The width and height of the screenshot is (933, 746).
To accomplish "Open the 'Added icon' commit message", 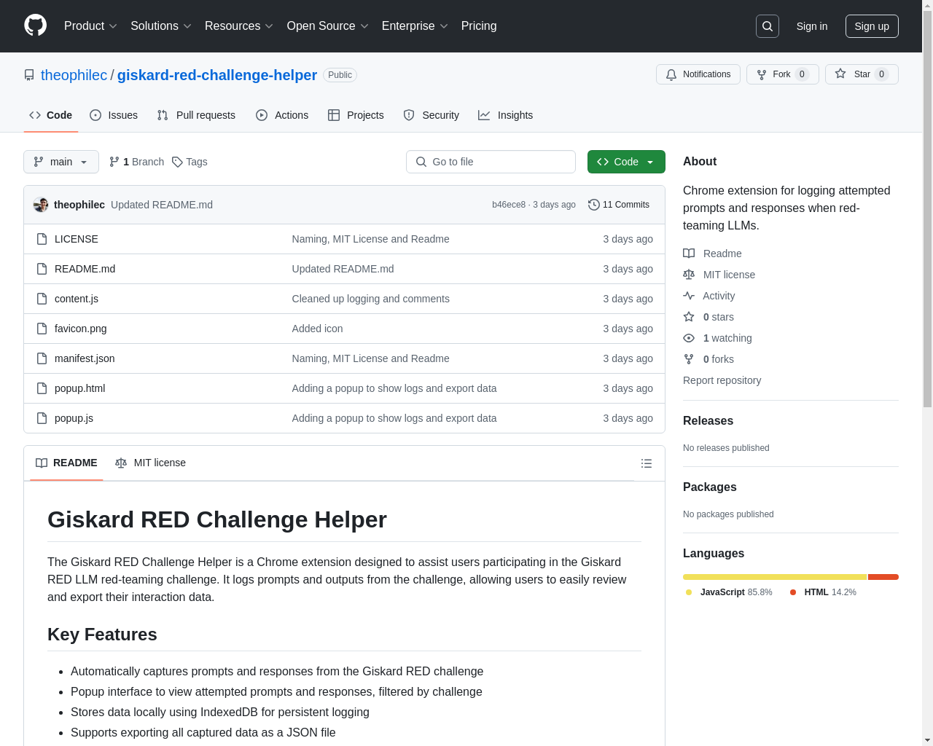I will click(317, 329).
